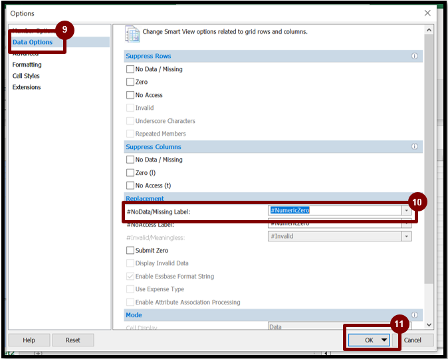Click the Suppress Columns section header

[x=273, y=147]
